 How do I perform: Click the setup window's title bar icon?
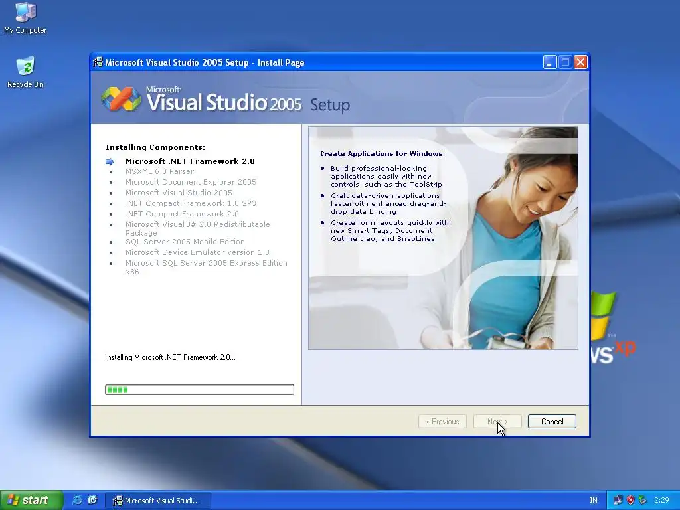click(98, 62)
